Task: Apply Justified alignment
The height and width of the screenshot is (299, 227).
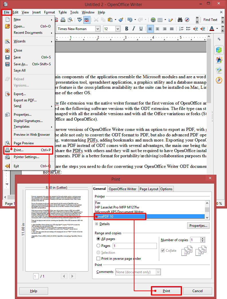Action: tap(172, 29)
